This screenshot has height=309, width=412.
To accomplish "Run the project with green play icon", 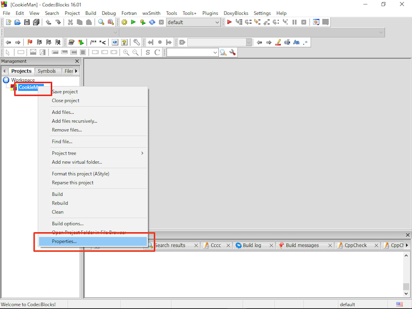I will [x=133, y=22].
